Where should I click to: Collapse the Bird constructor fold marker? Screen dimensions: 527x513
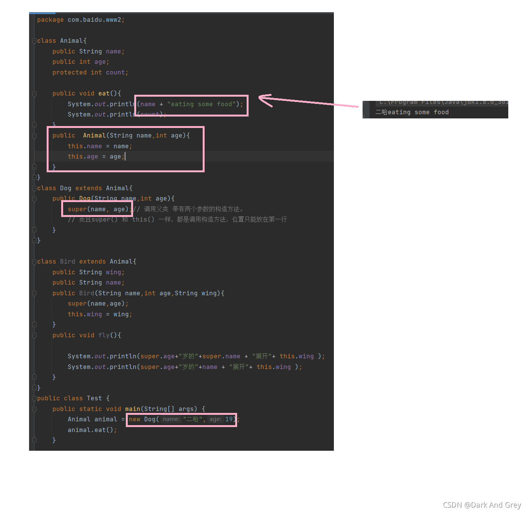pos(34,293)
